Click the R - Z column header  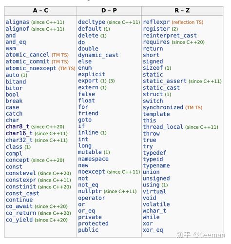[x=182, y=11]
